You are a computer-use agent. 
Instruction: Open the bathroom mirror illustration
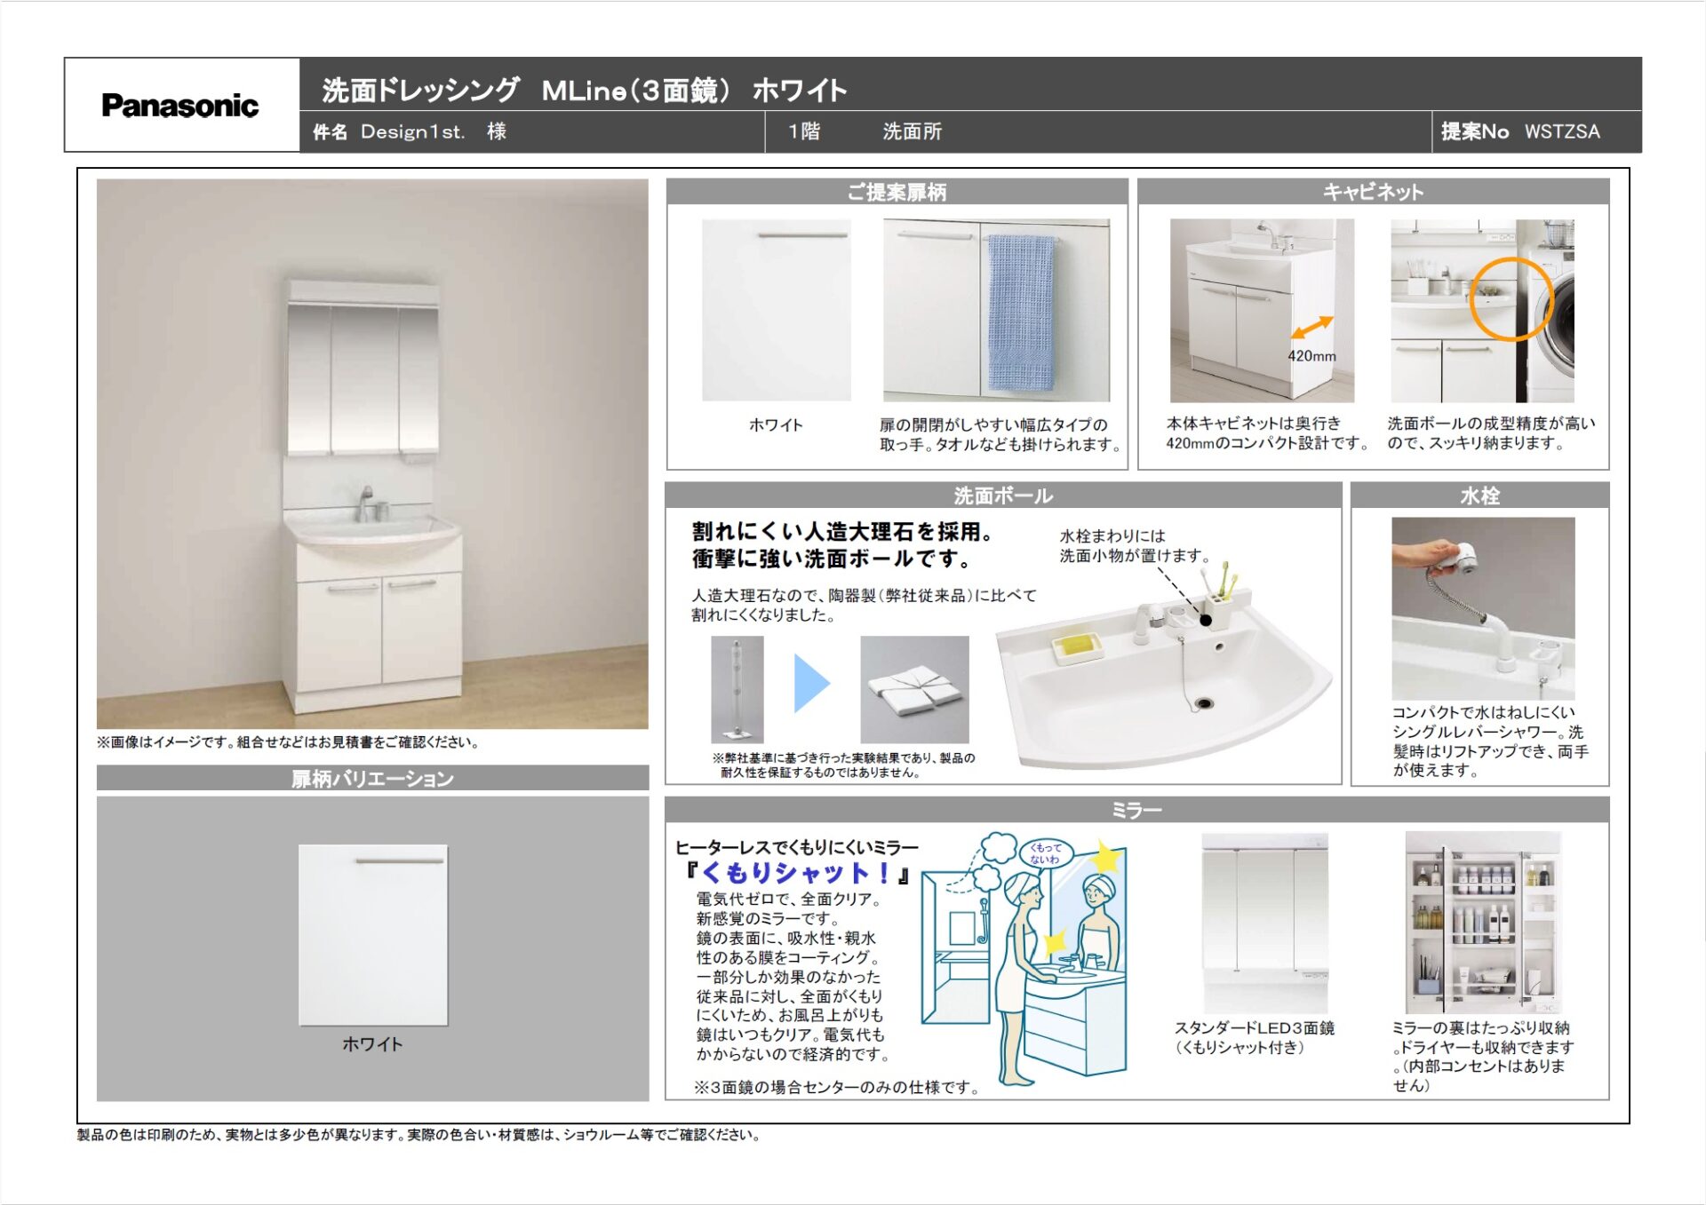click(1024, 961)
